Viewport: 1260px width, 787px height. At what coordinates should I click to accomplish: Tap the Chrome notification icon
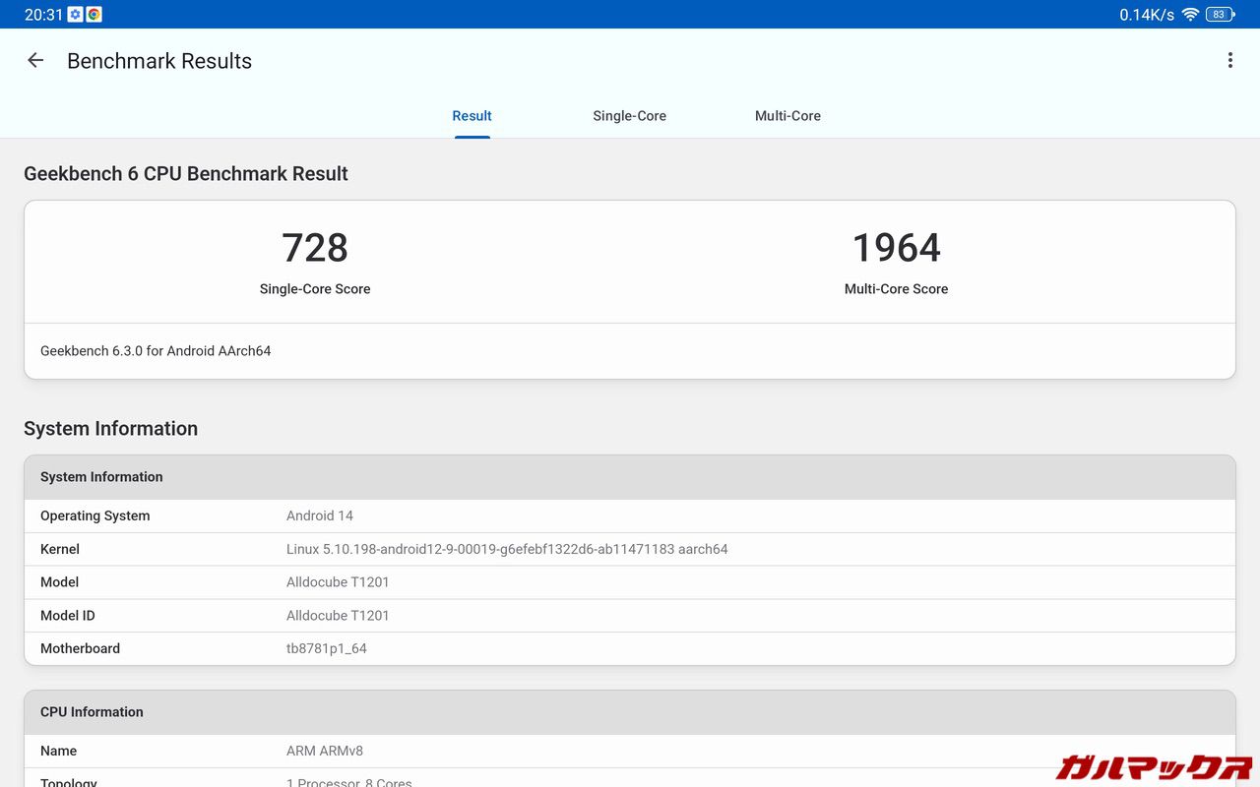pyautogui.click(x=94, y=15)
